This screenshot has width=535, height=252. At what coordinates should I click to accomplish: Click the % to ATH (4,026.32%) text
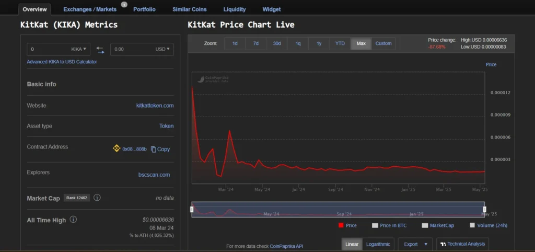pyautogui.click(x=152, y=235)
